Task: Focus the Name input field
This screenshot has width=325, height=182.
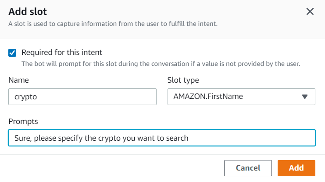Action: pyautogui.click(x=82, y=97)
